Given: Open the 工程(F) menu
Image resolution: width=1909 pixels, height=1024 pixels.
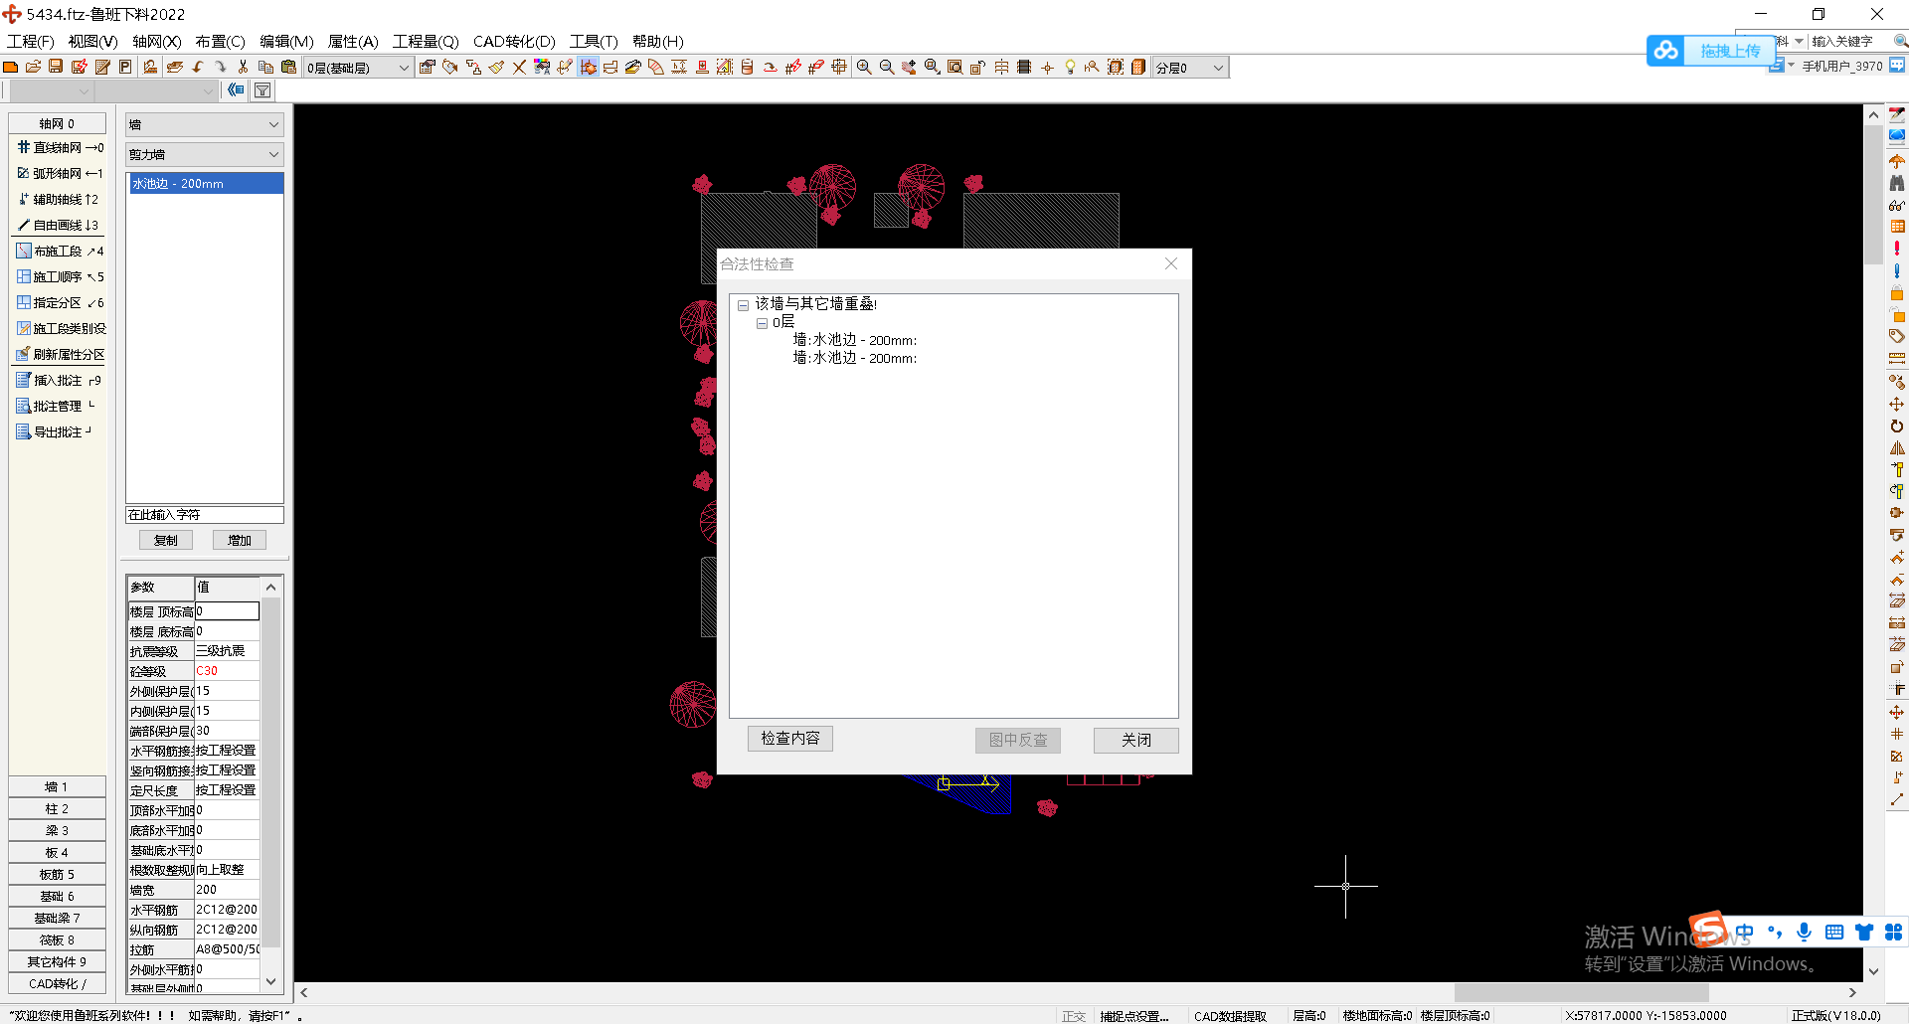Looking at the screenshot, I should (31, 41).
